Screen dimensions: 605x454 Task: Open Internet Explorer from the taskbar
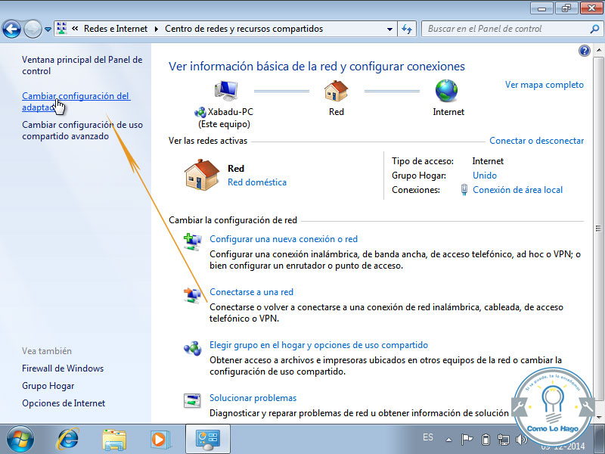pyautogui.click(x=69, y=438)
